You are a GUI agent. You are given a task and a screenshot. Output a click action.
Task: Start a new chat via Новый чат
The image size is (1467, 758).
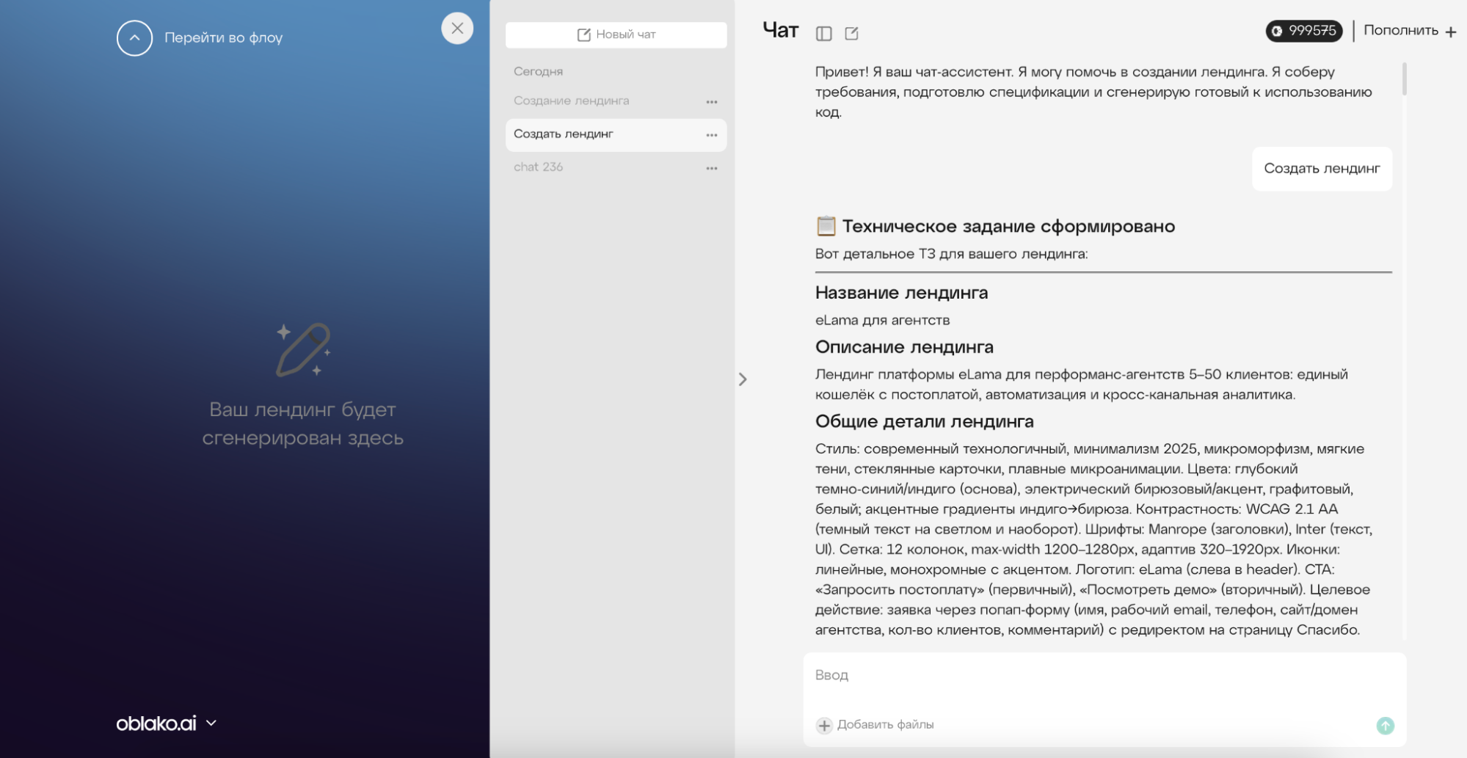(x=616, y=34)
